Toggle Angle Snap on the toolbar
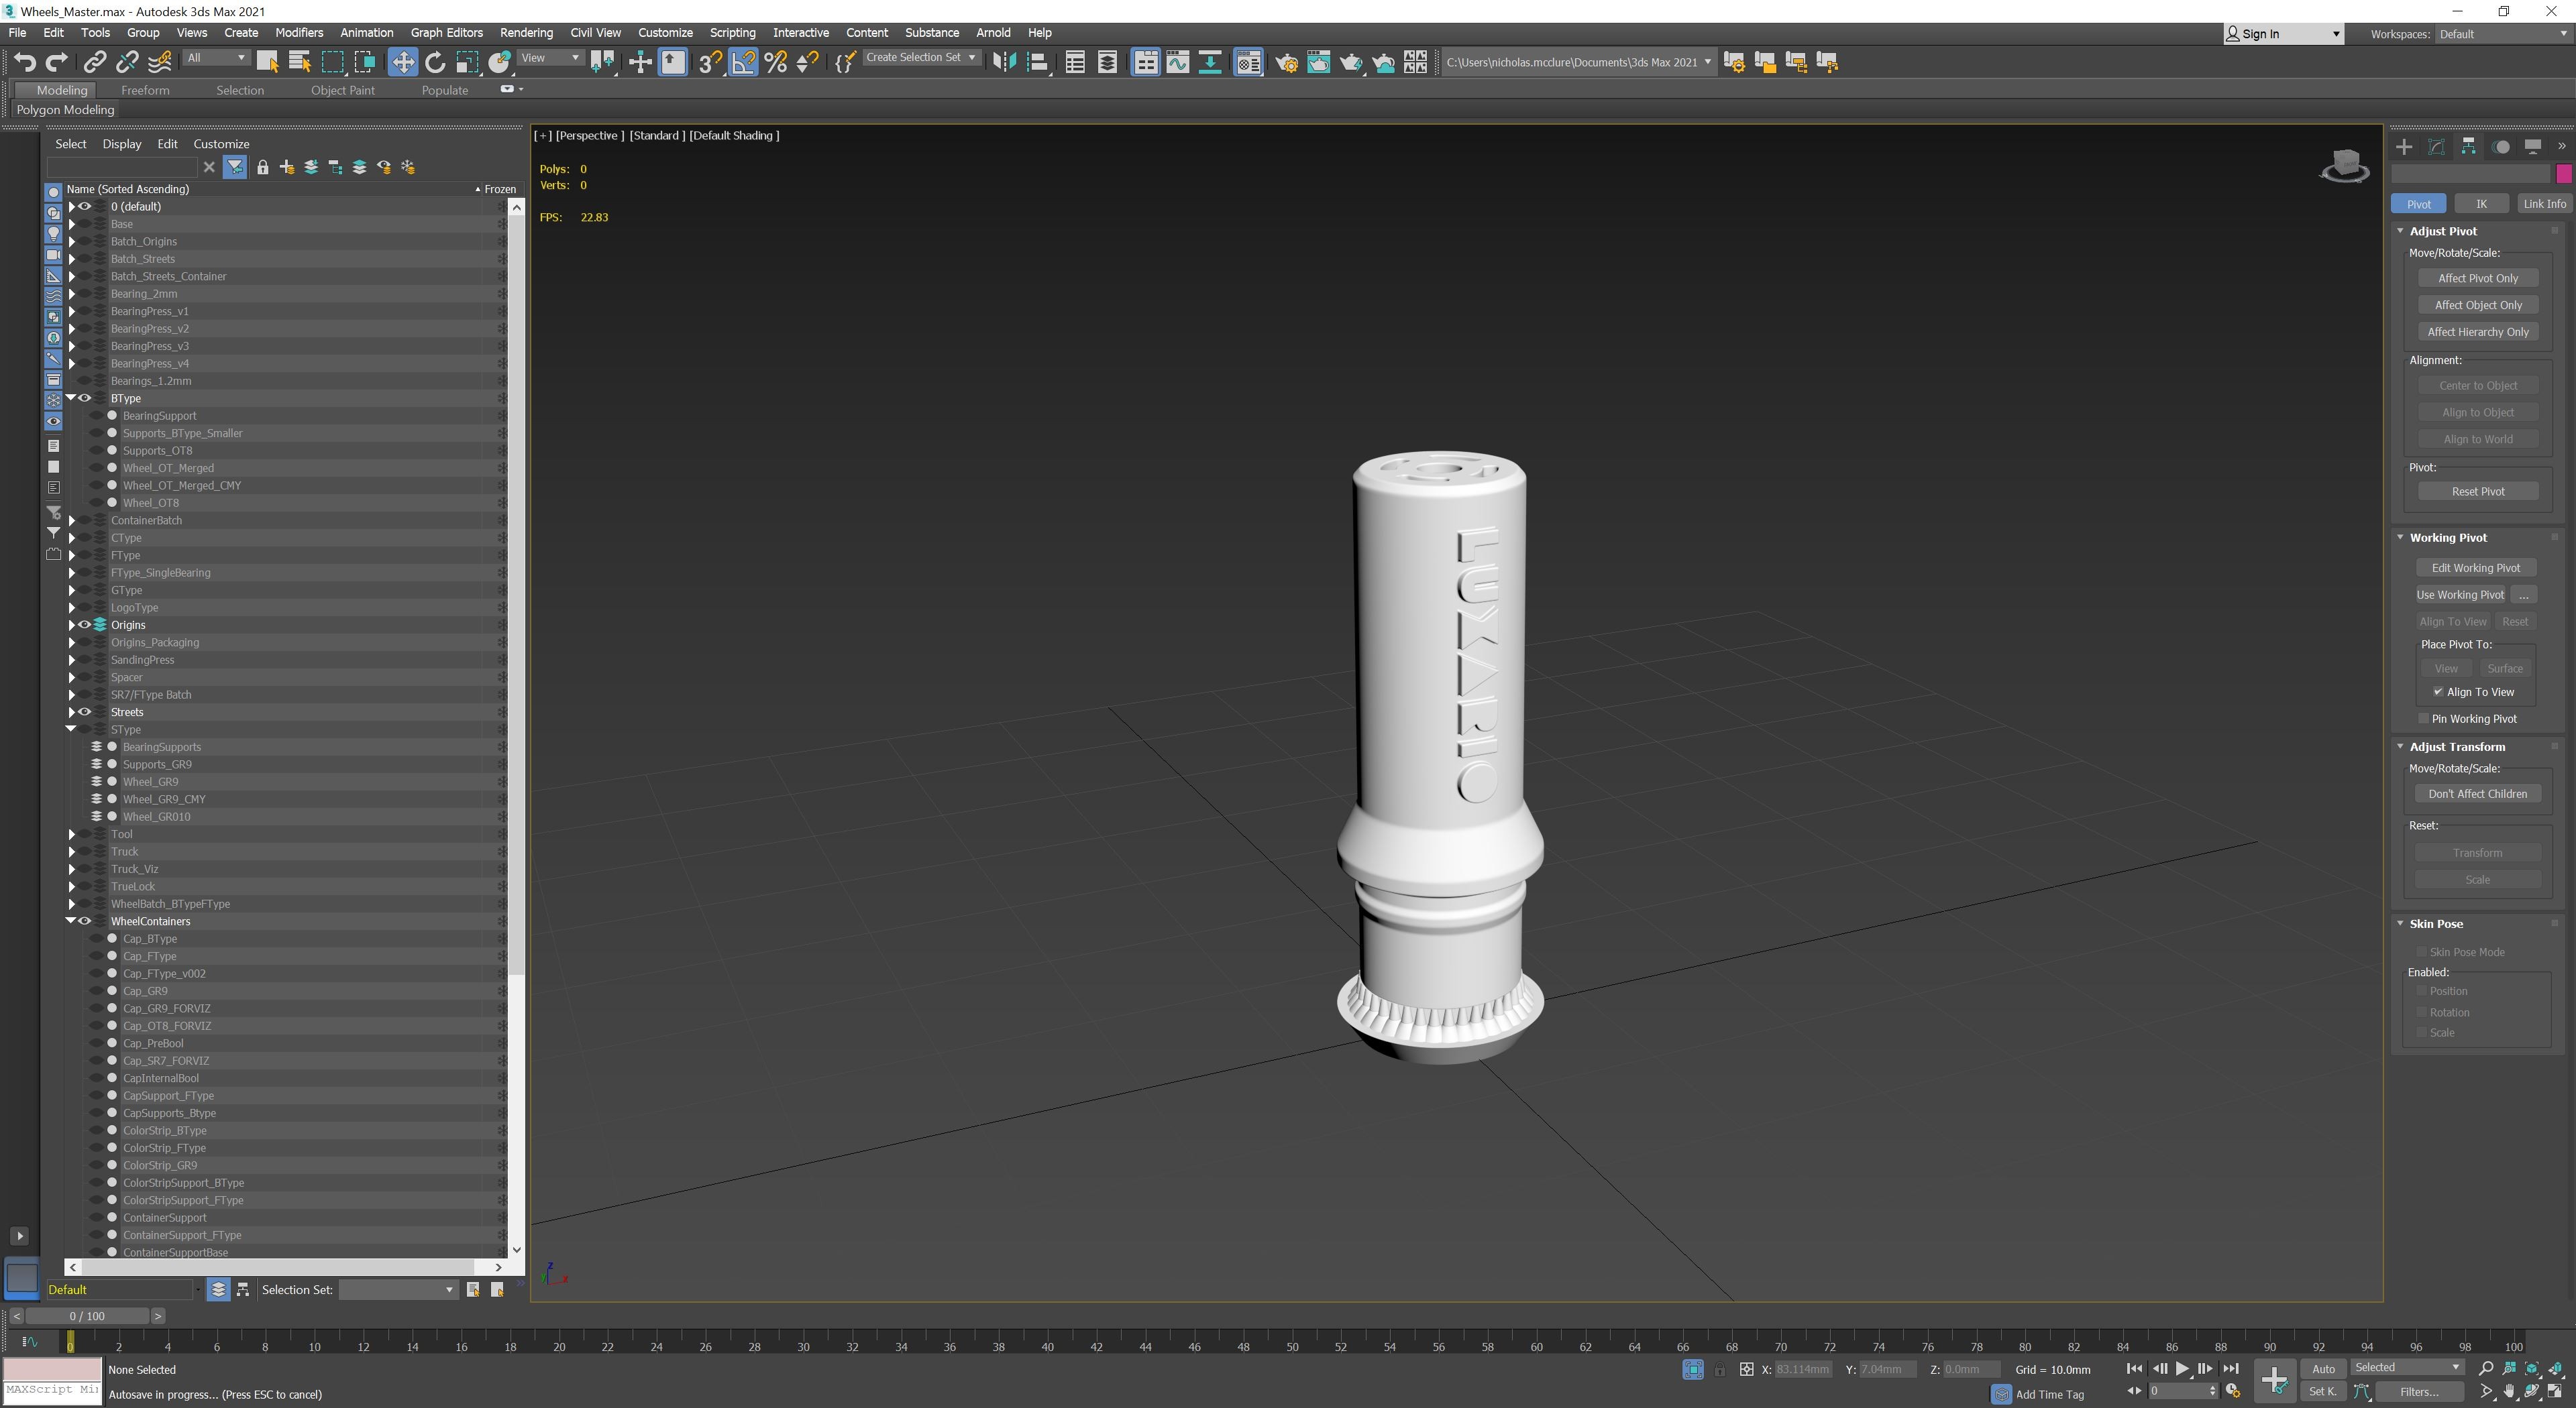The image size is (2576, 1408). coord(742,62)
